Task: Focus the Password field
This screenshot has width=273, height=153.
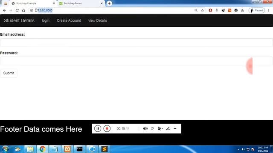Action: pos(136,61)
